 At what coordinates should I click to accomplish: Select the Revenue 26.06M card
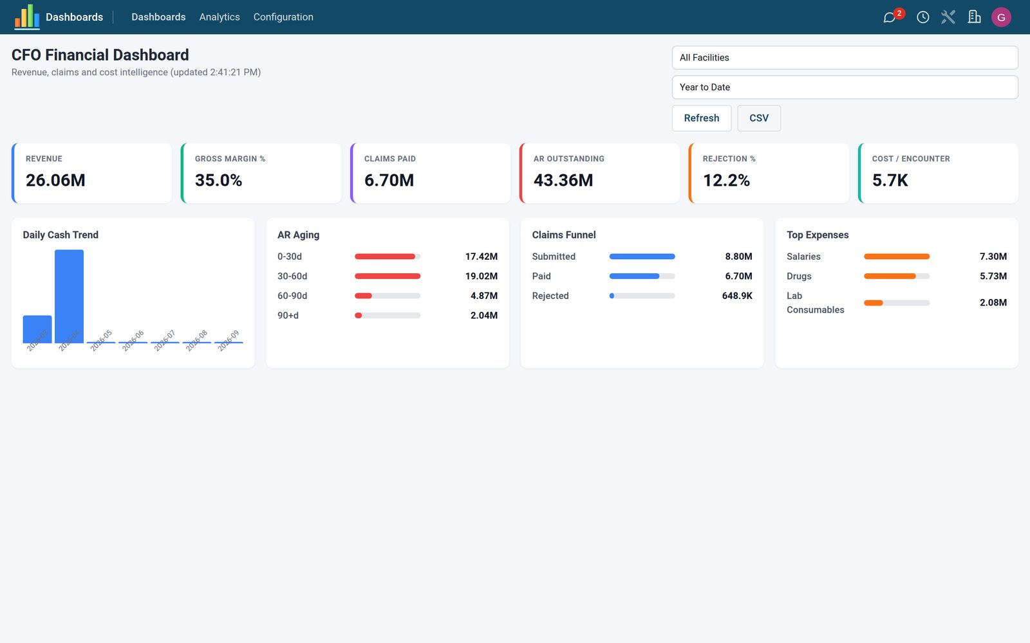[x=92, y=173]
